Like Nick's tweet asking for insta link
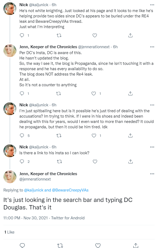This screenshot has height=248, width=159. click(95, 161)
